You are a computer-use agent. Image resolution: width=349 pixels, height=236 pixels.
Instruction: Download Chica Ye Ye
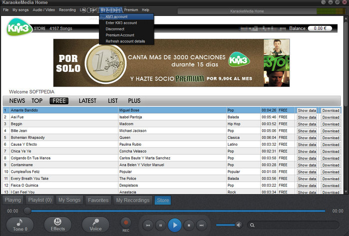[x=331, y=152]
